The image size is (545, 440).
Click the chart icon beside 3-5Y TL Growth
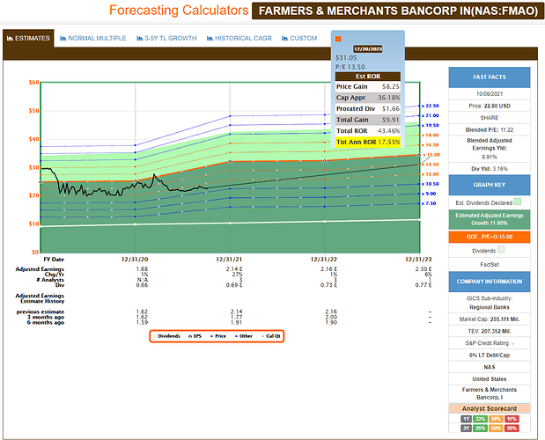(140, 38)
